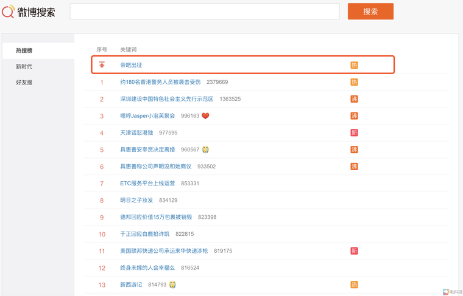Click the 热 badge beside 帝吧出征
The height and width of the screenshot is (296, 463).
(x=354, y=65)
